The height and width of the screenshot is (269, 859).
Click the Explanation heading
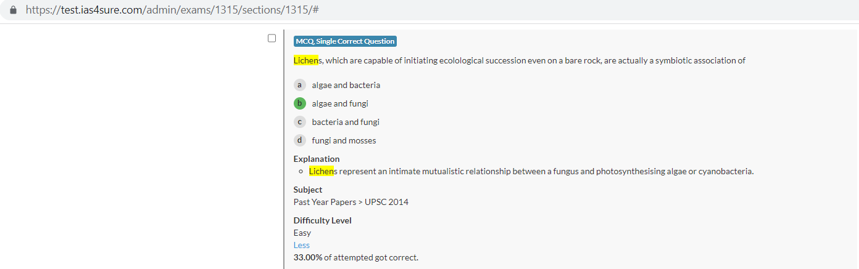(x=317, y=159)
